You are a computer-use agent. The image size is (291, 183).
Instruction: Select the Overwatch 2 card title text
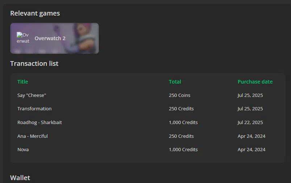tap(50, 38)
